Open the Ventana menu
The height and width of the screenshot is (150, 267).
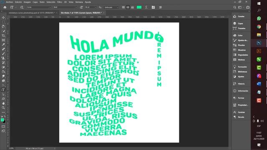coord(79,2)
